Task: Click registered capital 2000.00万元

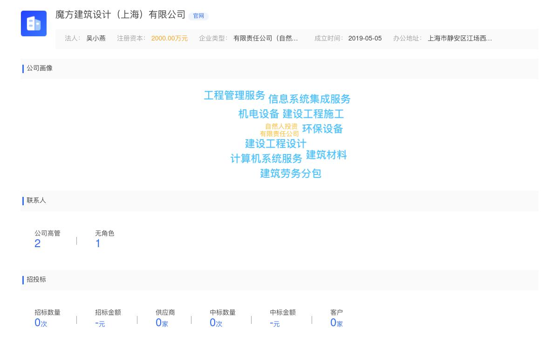Action: coord(170,39)
